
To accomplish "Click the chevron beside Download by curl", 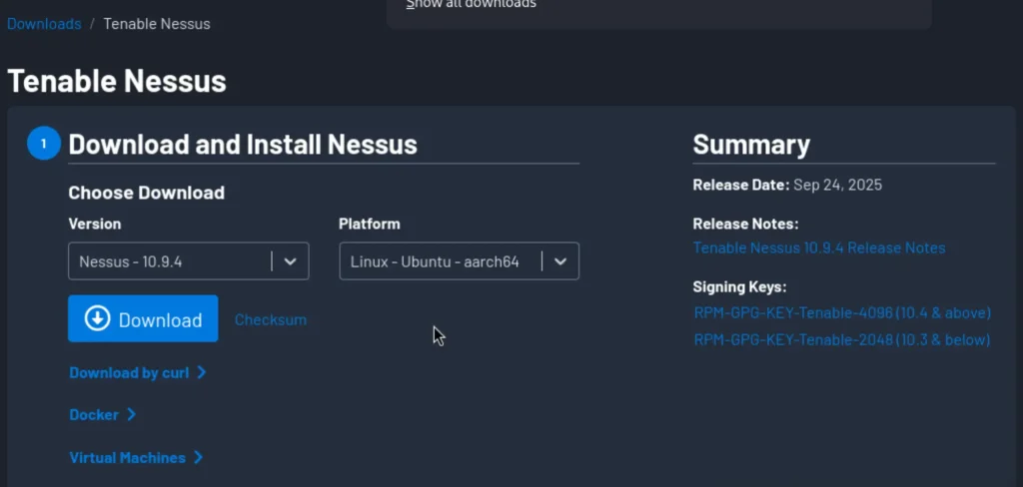I will 202,372.
